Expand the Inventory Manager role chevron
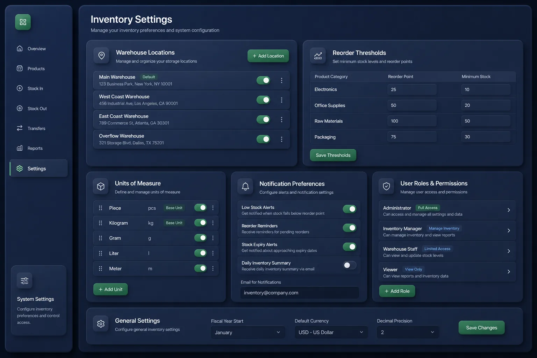Screen dimensions: 537x358 click(x=509, y=231)
